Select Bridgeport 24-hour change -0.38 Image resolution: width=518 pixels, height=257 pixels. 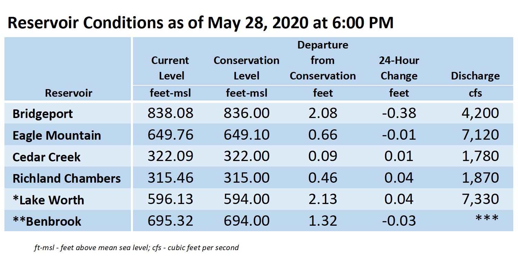[x=399, y=113]
